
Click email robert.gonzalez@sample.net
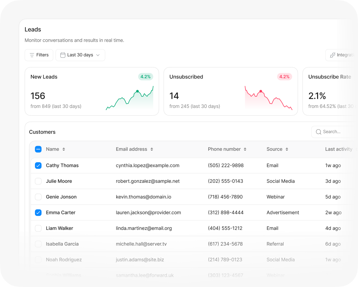(148, 181)
